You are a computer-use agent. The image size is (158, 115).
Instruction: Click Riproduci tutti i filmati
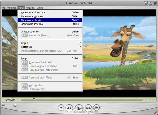click(50, 78)
